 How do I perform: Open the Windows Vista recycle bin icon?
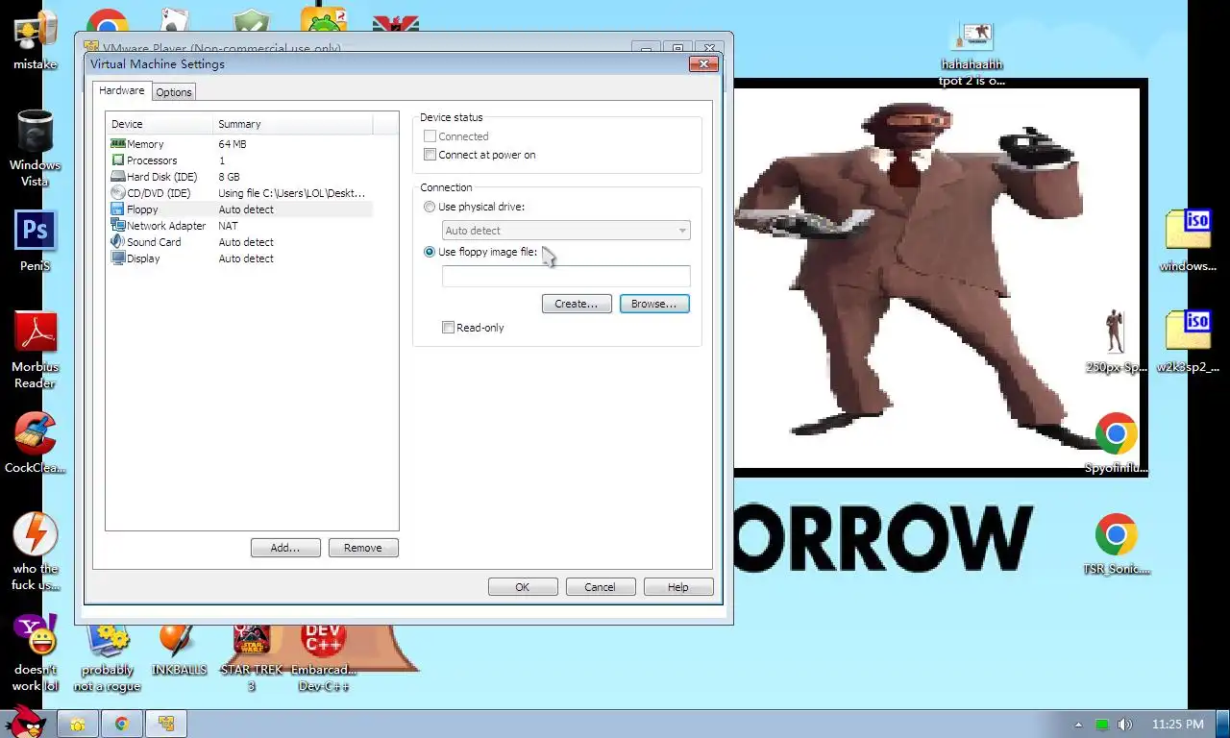tap(35, 132)
